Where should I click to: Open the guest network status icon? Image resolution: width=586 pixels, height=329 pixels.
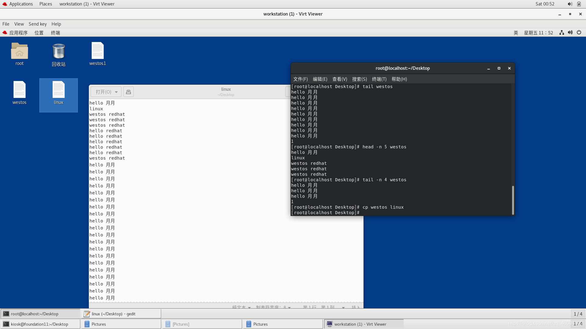(562, 33)
